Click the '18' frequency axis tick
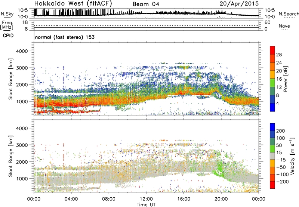The width and height of the screenshot is (299, 207). [25, 22]
